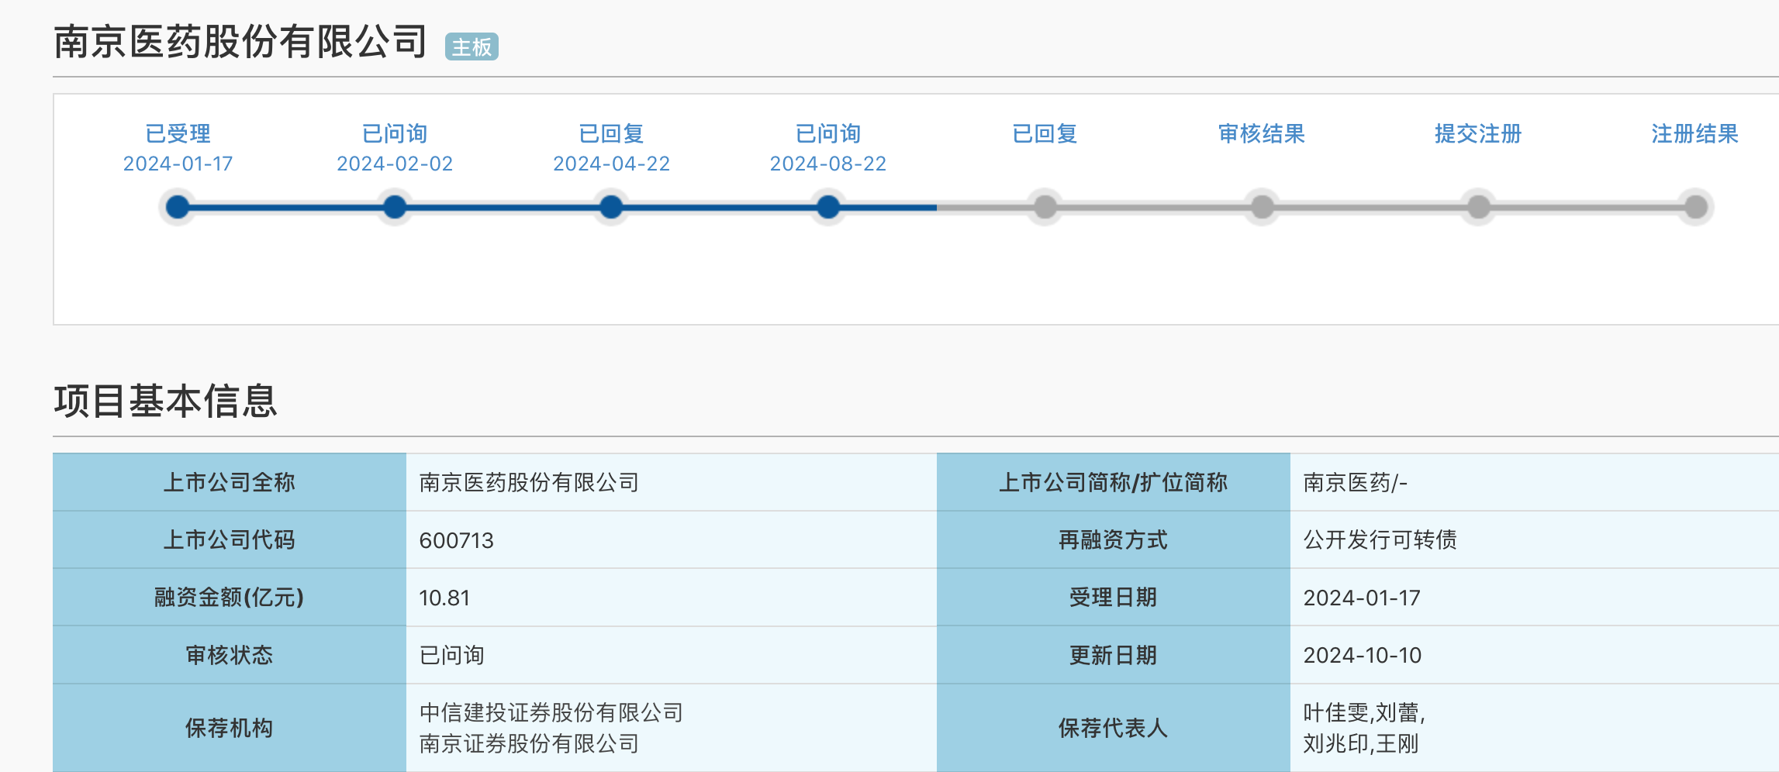This screenshot has width=1779, height=772.
Task: Click the 保荐代表人 header cell
Action: tap(1114, 728)
